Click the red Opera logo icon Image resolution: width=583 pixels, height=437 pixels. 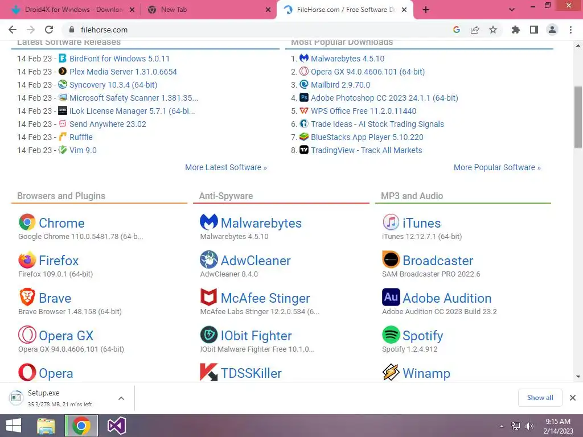[x=27, y=372]
